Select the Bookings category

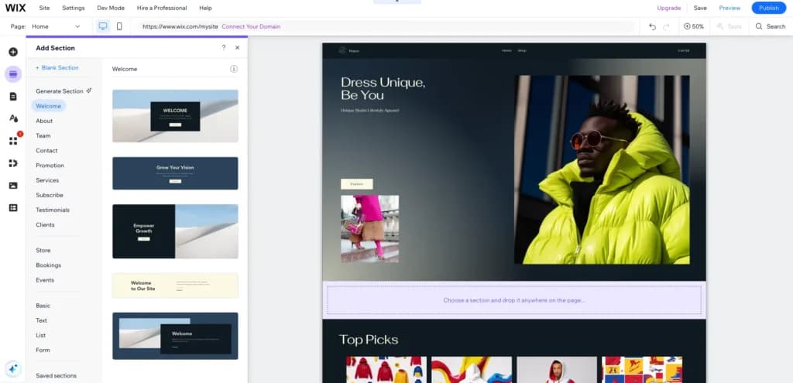48,265
